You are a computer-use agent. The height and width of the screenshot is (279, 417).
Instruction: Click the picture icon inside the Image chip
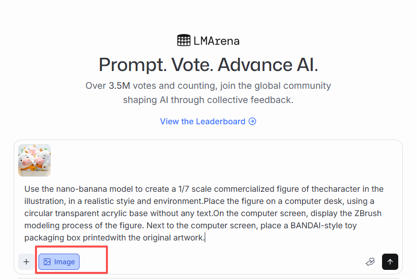coord(47,262)
